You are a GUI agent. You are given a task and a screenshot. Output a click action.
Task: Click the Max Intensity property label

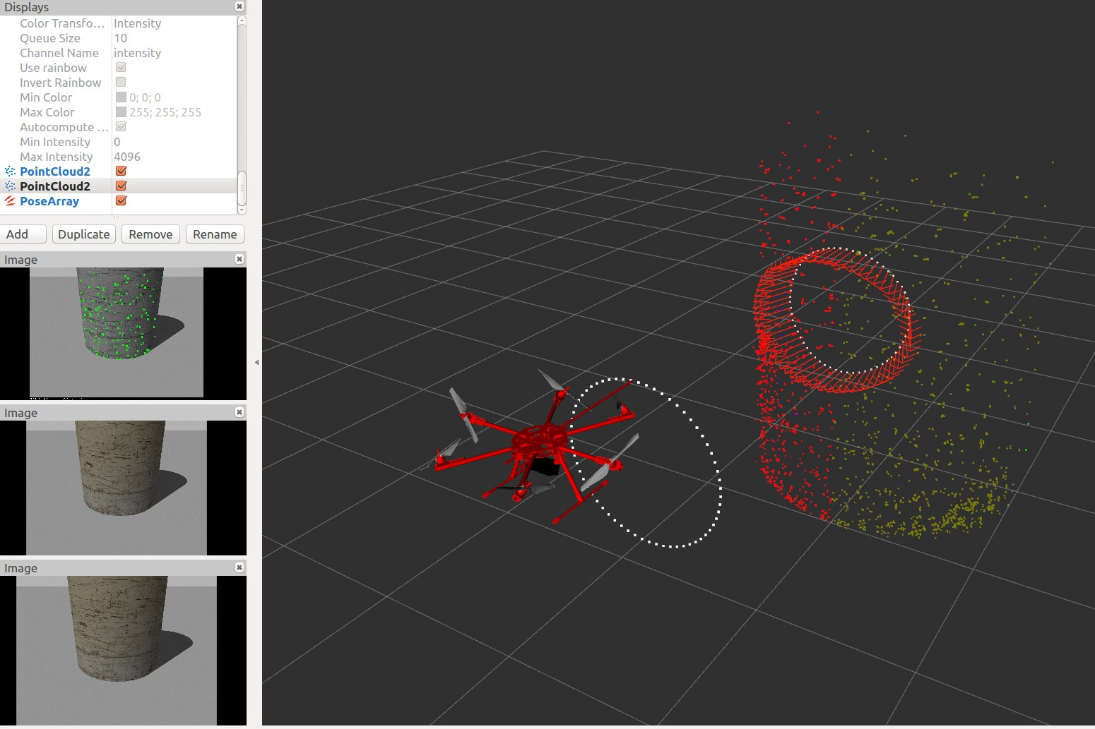57,157
